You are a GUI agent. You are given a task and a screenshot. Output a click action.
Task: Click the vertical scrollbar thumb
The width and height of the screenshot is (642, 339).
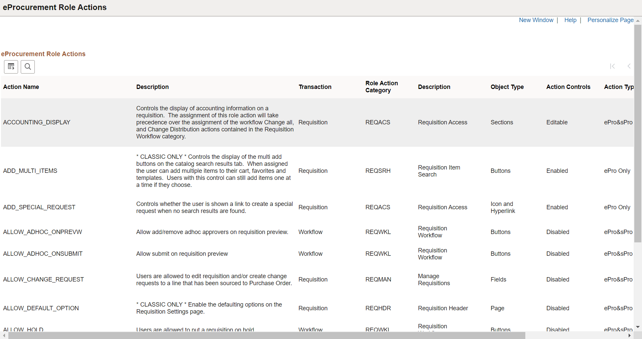pos(638,134)
